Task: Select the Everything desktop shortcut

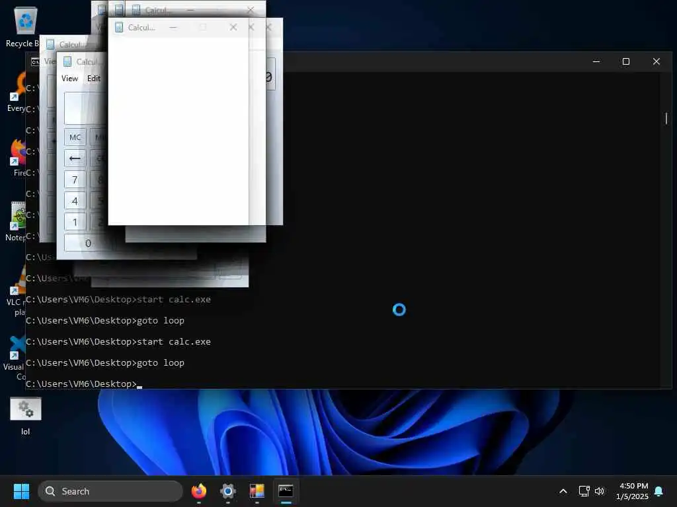Action: tap(17, 92)
